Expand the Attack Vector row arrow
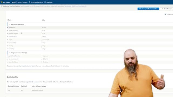The height and width of the screenshot is (97, 173). point(8,27)
